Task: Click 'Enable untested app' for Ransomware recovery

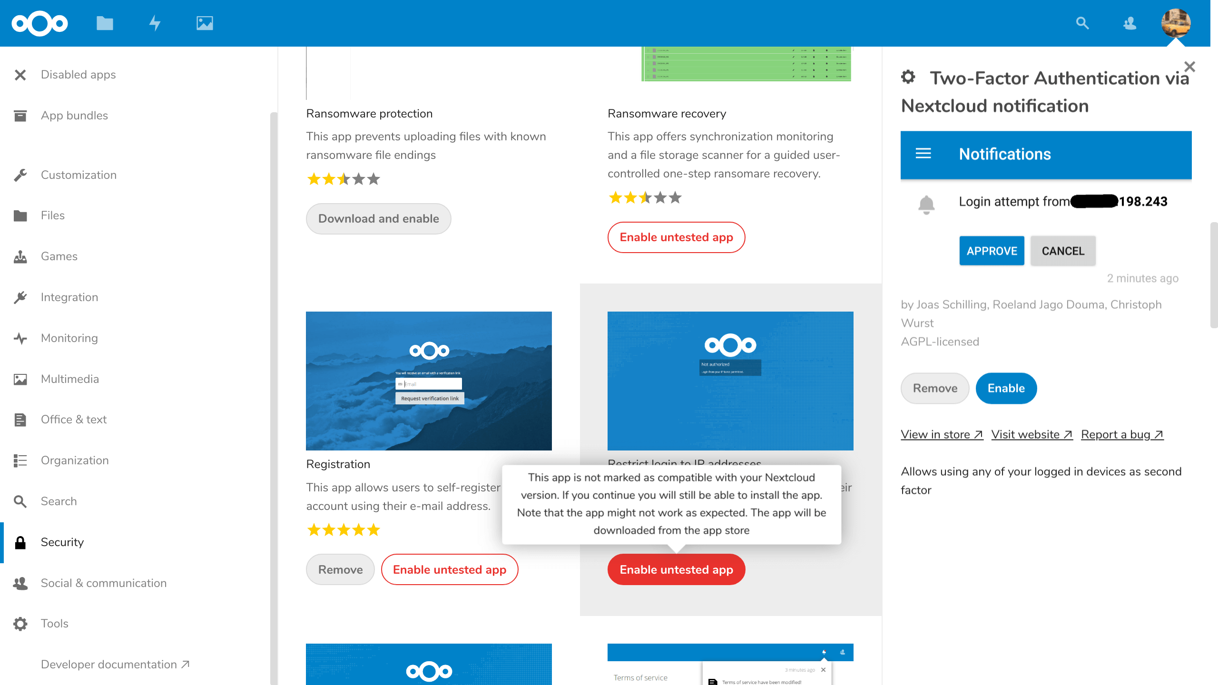Action: pos(676,237)
